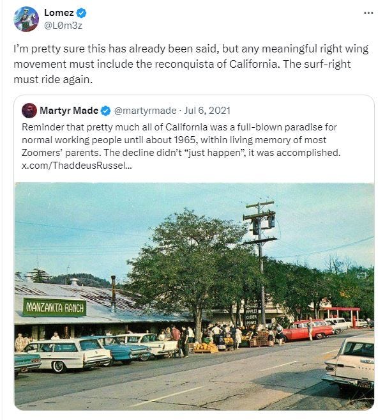Click the white station wagon at left
Image resolution: width=385 pixels, height=420 pixels.
tap(67, 354)
